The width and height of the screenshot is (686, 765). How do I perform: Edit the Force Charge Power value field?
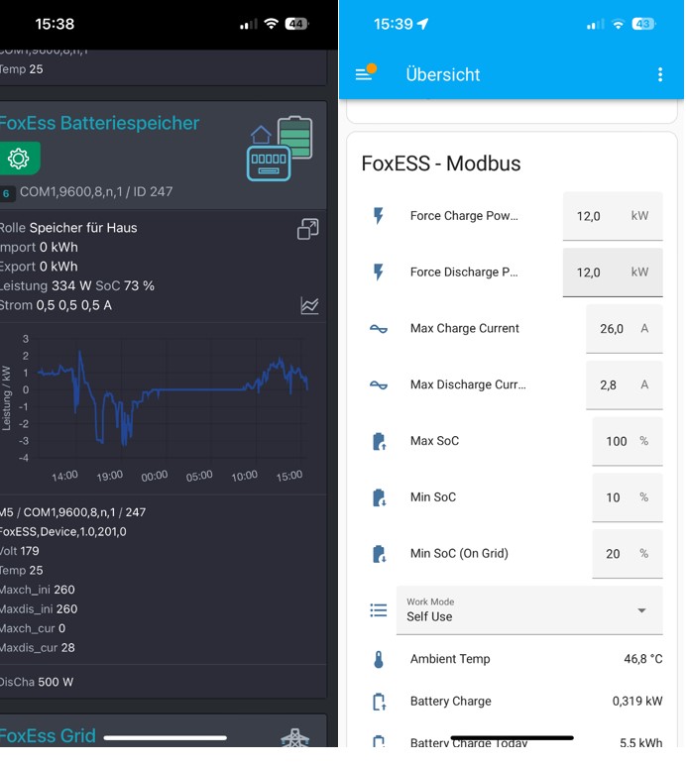(x=613, y=216)
